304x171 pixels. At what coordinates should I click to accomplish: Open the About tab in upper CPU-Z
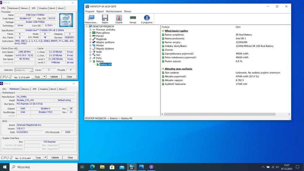pyautogui.click(x=61, y=8)
